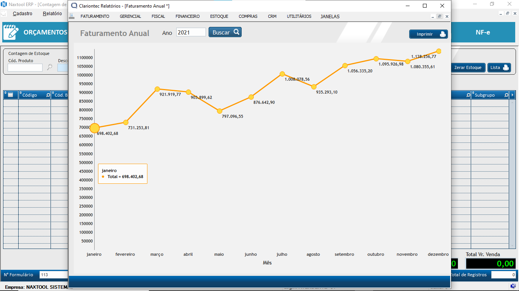
Task: Click the Clariontec Relatórios title bar logo
Action: pos(74,6)
